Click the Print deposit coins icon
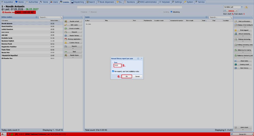Viewport: 254px width, 136px height. (236, 30)
